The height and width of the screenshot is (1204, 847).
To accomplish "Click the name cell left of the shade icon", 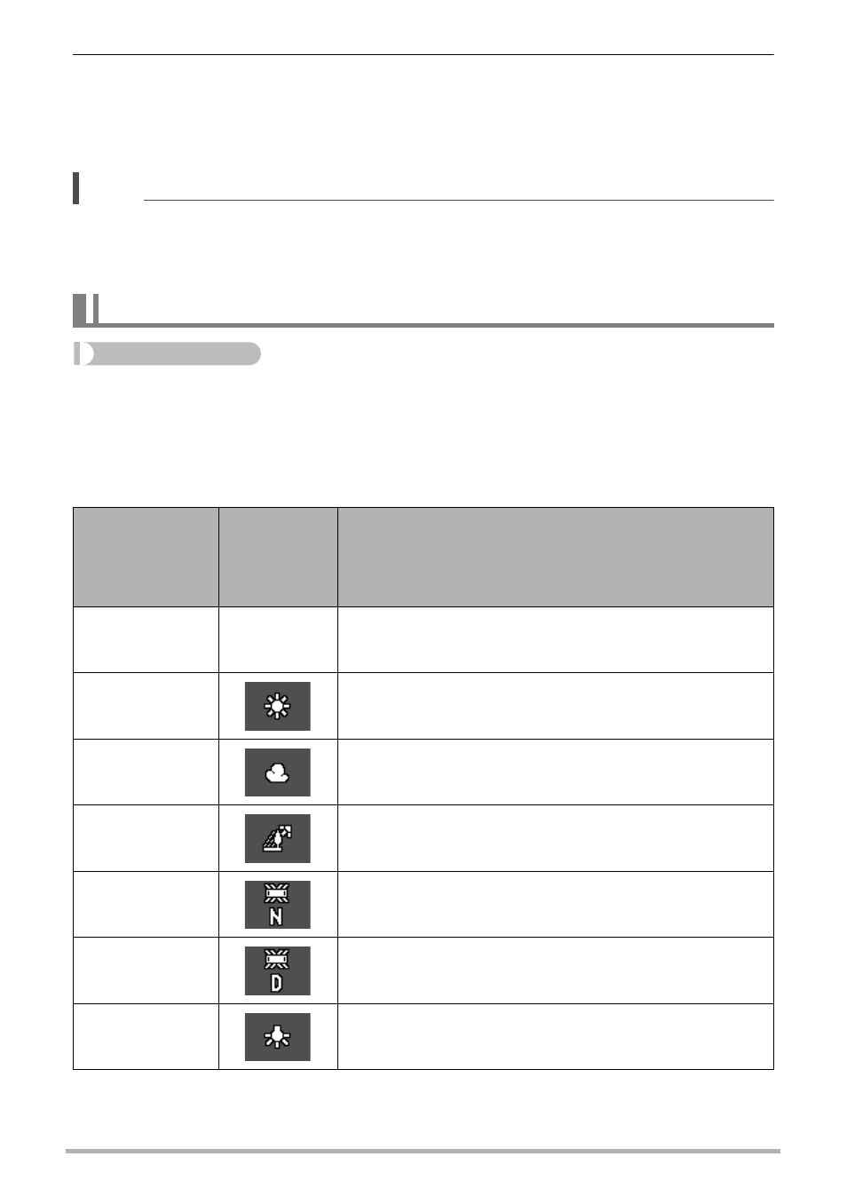I will pos(146,838).
